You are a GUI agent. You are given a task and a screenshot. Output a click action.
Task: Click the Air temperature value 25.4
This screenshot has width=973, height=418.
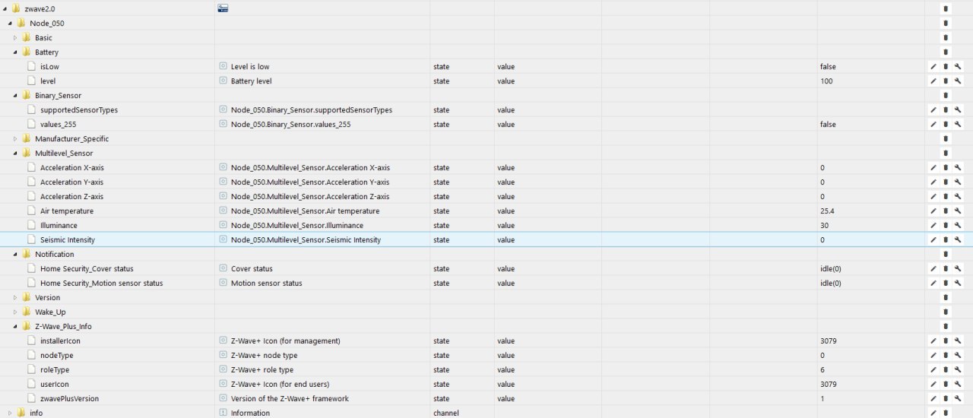(x=828, y=211)
